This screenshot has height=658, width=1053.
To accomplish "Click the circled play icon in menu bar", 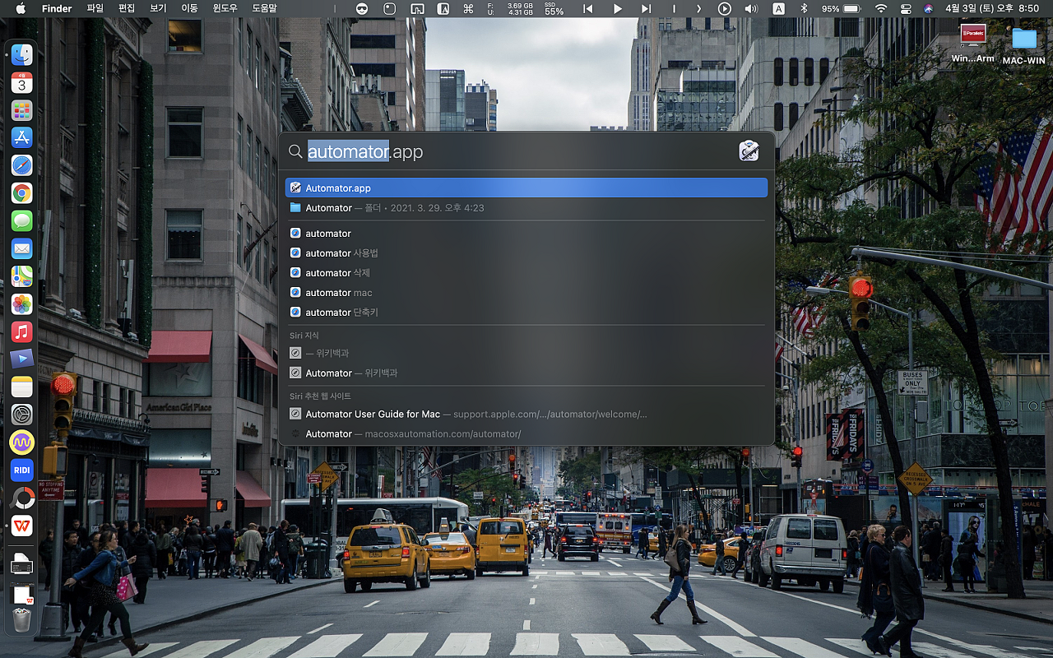I will click(x=725, y=8).
